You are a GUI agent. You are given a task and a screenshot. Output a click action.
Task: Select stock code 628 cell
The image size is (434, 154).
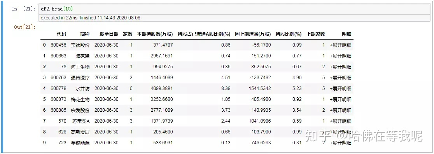coord(62,132)
